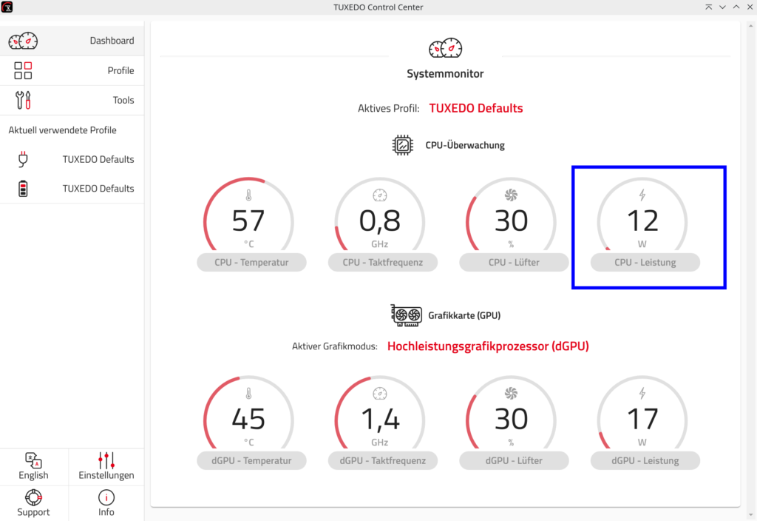Select the Profile menu entry
This screenshot has height=521, width=757.
click(120, 70)
